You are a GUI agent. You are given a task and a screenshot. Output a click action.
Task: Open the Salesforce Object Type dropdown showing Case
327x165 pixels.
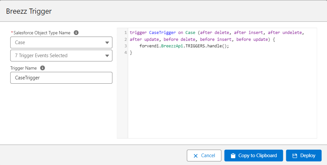click(x=57, y=42)
